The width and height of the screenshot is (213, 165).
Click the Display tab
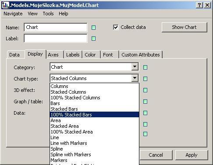click(x=35, y=54)
